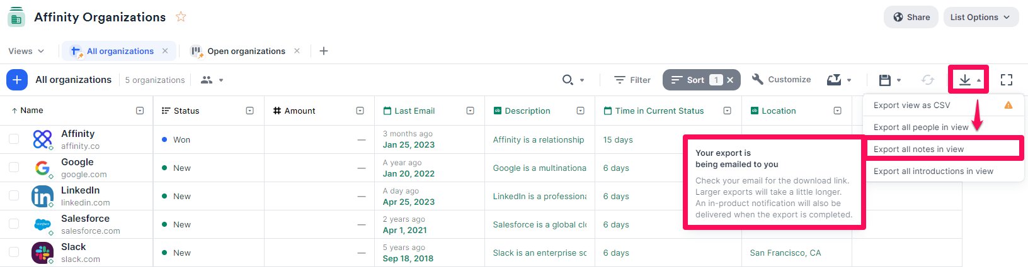The height and width of the screenshot is (267, 1028).
Task: Open the Views dropdown
Action: (26, 51)
